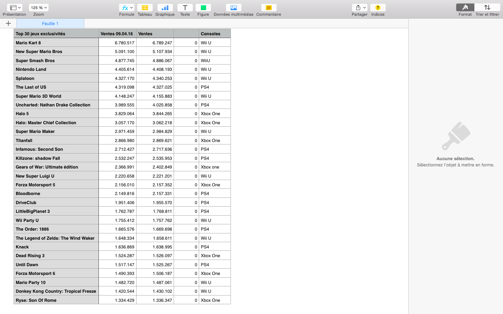Insert a table with Tableau icon

[145, 8]
